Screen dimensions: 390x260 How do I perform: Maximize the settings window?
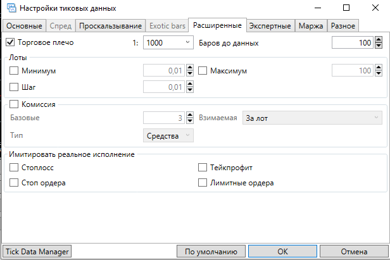tap(346, 8)
